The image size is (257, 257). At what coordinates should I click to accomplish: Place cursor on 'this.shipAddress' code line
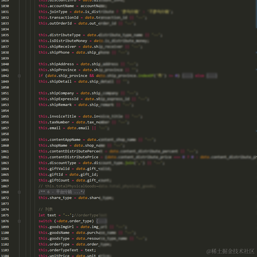click(x=88, y=64)
